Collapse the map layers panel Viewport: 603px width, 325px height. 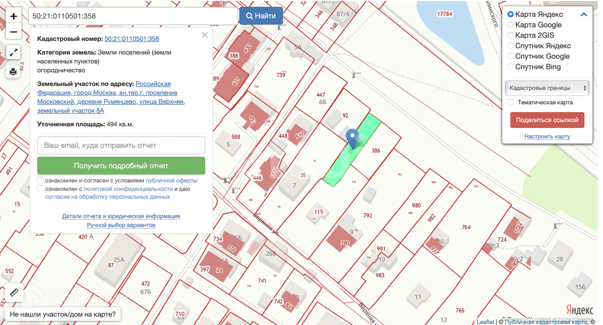pyautogui.click(x=584, y=14)
